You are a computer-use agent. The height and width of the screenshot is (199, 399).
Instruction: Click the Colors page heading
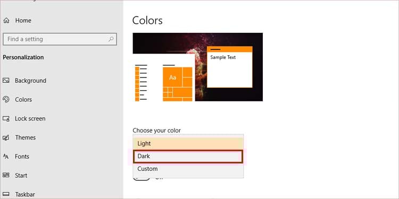147,21
